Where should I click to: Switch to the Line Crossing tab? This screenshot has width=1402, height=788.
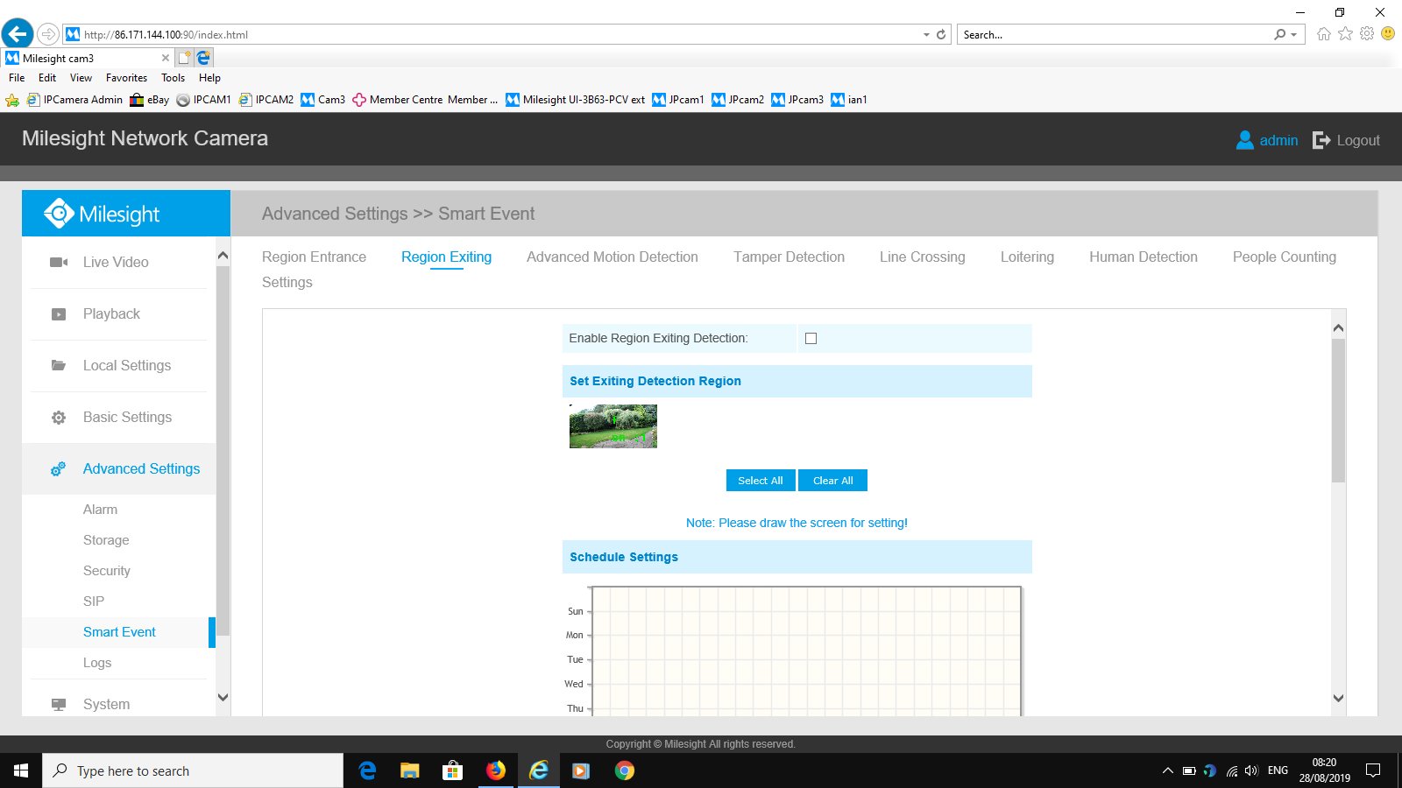922,257
